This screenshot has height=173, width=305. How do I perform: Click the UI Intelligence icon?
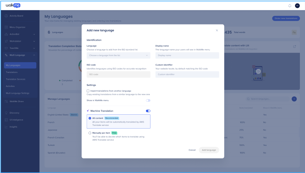pos(6,120)
